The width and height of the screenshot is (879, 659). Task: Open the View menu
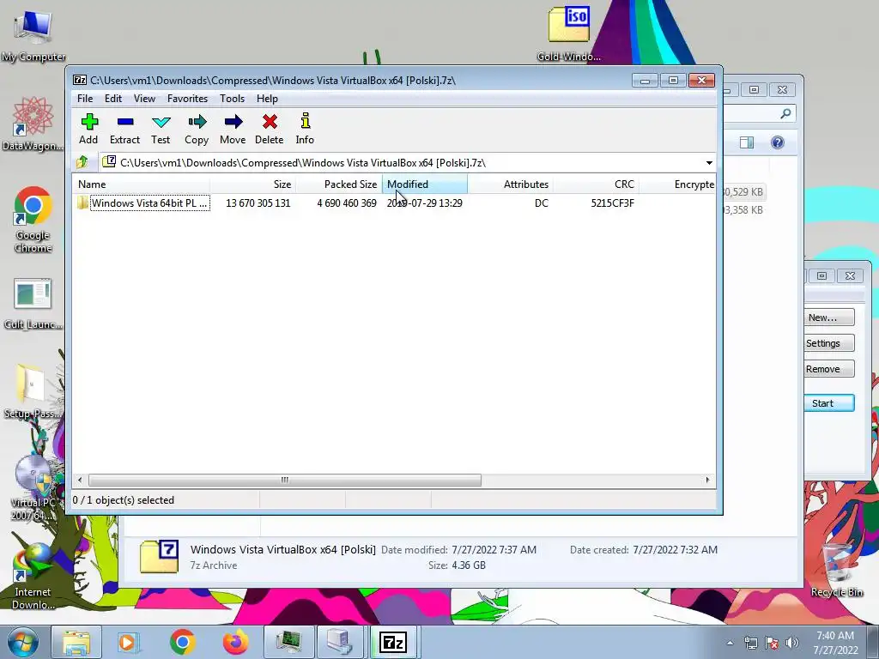point(144,99)
